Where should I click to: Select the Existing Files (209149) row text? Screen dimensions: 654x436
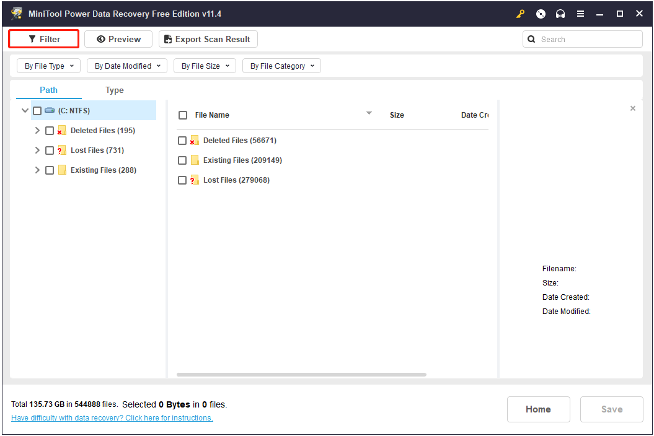(x=243, y=160)
